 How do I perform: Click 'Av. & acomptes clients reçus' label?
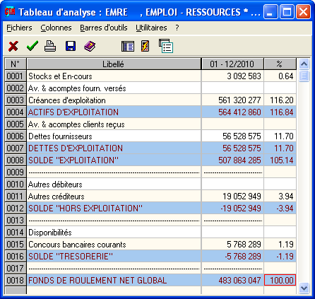click(x=76, y=124)
